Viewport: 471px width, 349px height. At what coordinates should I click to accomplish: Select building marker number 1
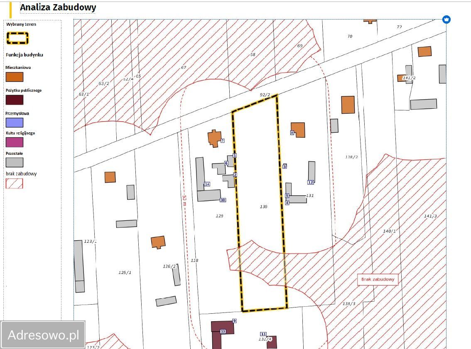(x=235, y=156)
